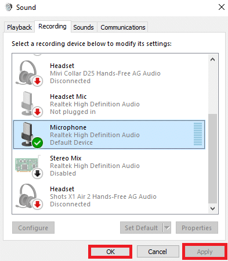Click the Sound speaker icon in title bar

[9, 8]
